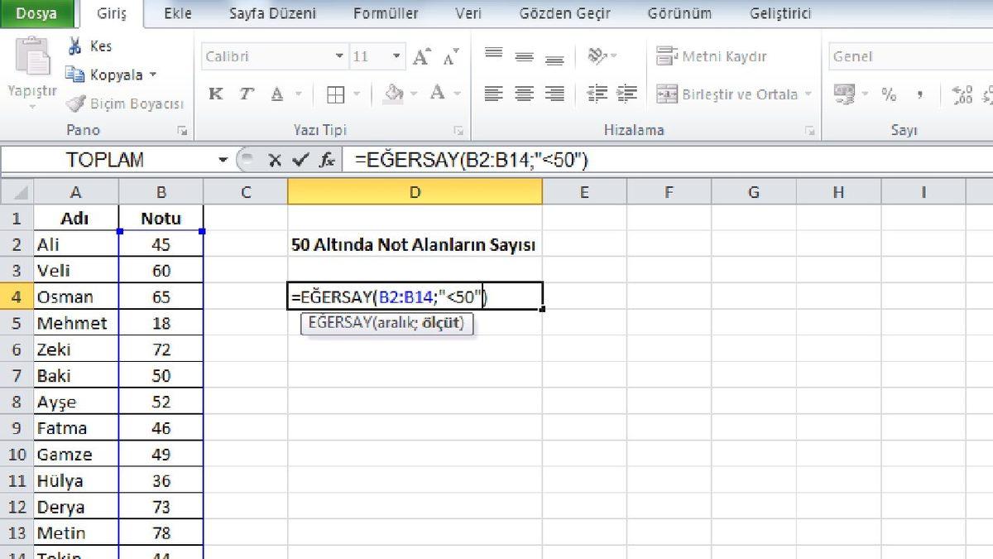Select the Kes (Cut) icon
The image size is (993, 559).
tap(74, 46)
